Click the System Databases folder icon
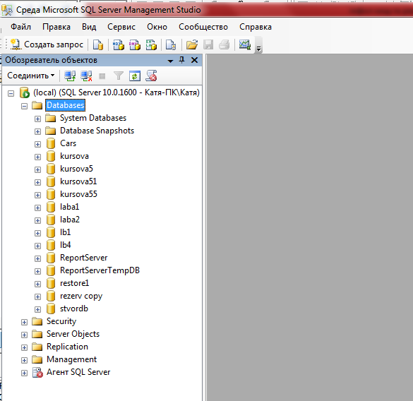413x401 pixels. click(50, 118)
